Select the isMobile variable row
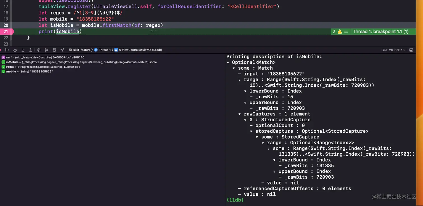 113,62
